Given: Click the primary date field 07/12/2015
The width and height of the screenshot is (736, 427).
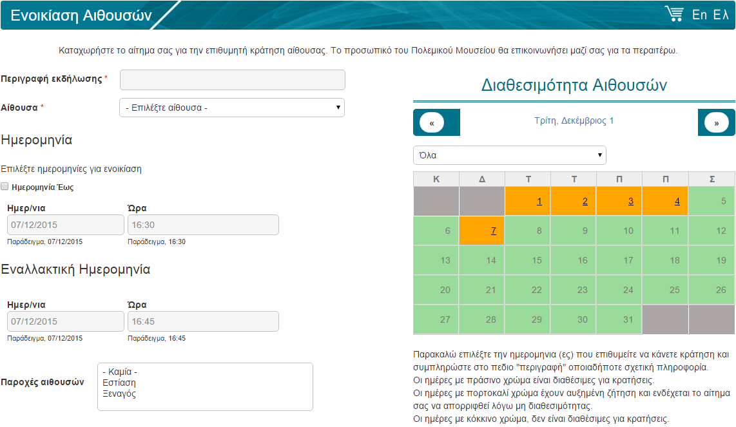Looking at the screenshot, I should click(x=66, y=225).
